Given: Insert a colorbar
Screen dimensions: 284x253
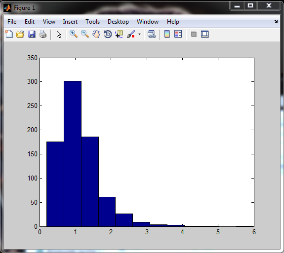Looking at the screenshot, I should click(x=167, y=34).
